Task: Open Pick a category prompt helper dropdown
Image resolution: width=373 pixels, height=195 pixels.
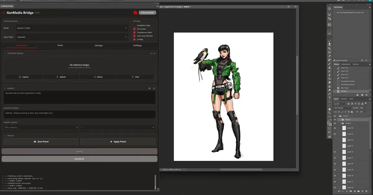Action: coord(41,127)
